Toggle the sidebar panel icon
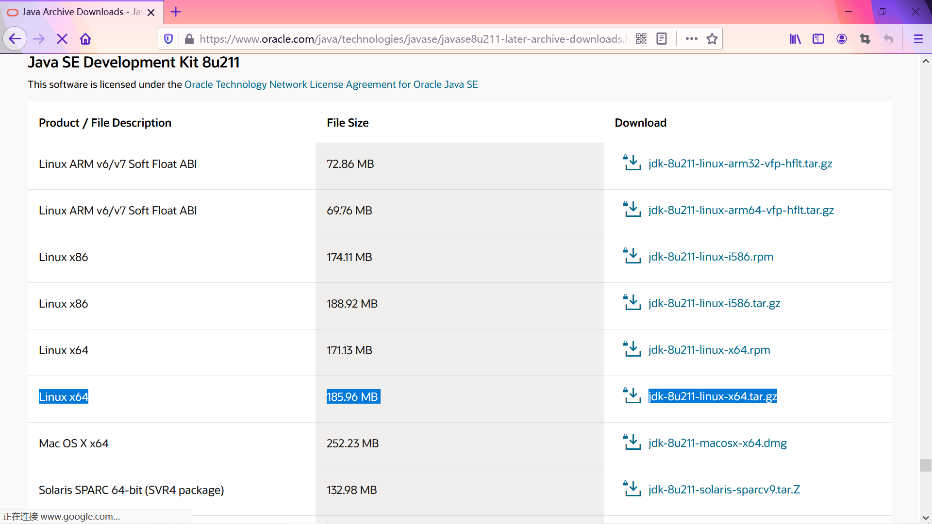The width and height of the screenshot is (932, 524). 818,39
